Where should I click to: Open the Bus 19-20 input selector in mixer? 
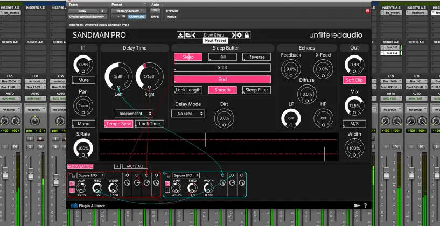pyautogui.click(x=391, y=81)
